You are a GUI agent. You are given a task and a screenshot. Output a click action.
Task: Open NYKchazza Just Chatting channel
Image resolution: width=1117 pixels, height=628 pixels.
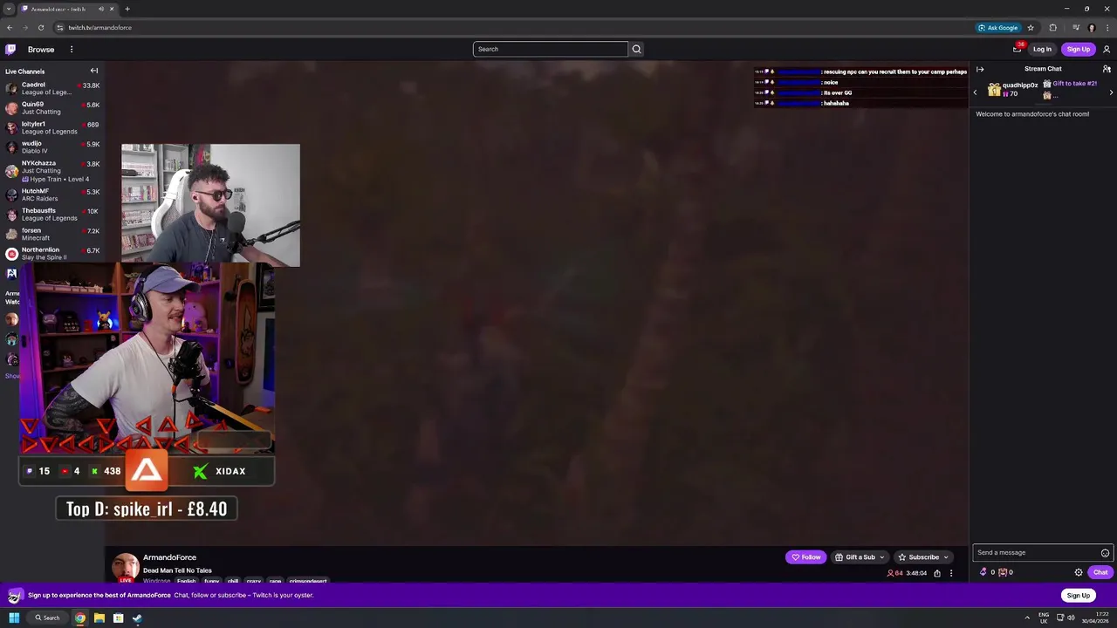52,171
